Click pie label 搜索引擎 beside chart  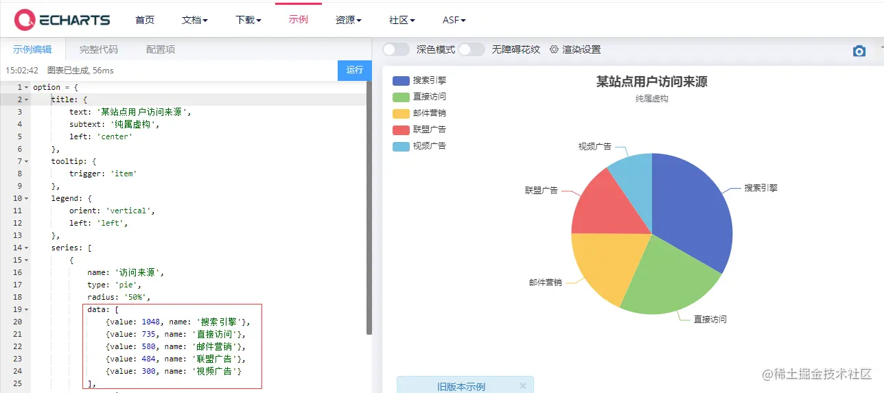pyautogui.click(x=761, y=187)
